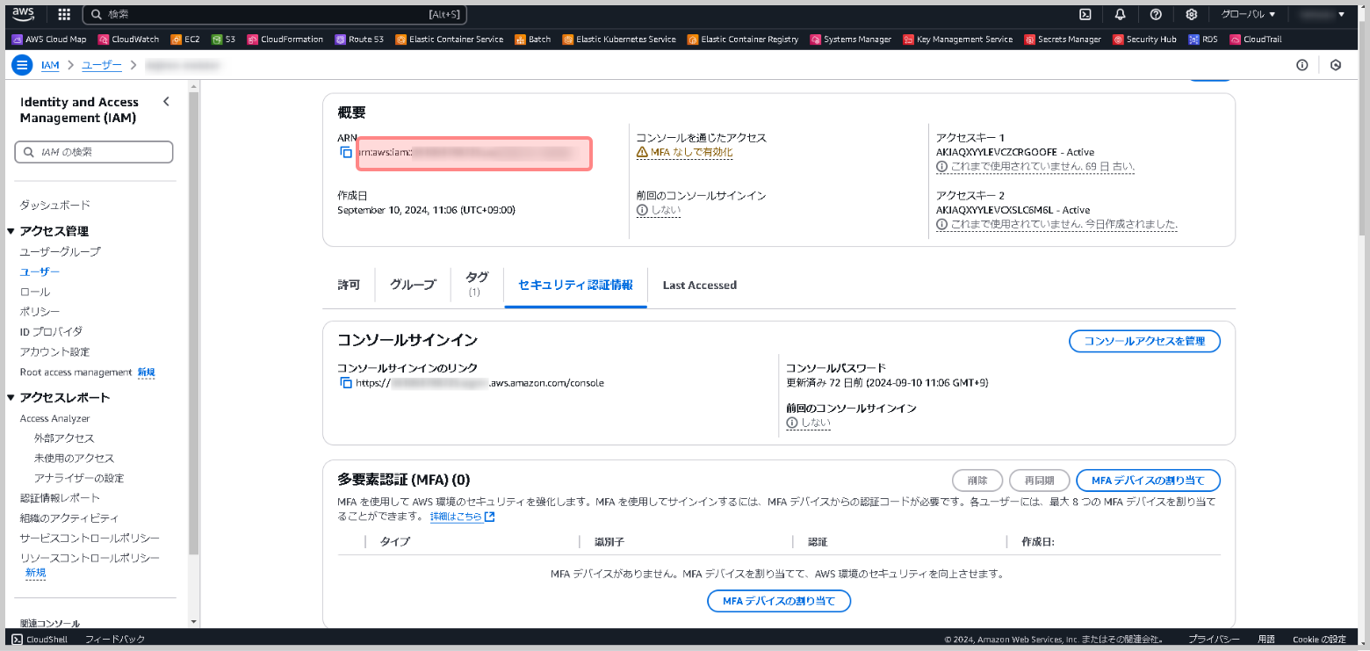Open the settings gear in header
The image size is (1370, 651).
[x=1192, y=14]
